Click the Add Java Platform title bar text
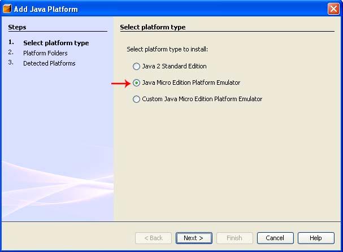The image size is (343, 252). [x=46, y=9]
